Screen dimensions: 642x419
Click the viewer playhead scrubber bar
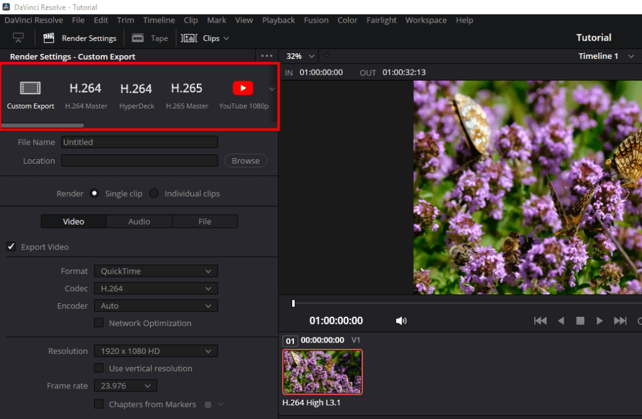point(293,303)
